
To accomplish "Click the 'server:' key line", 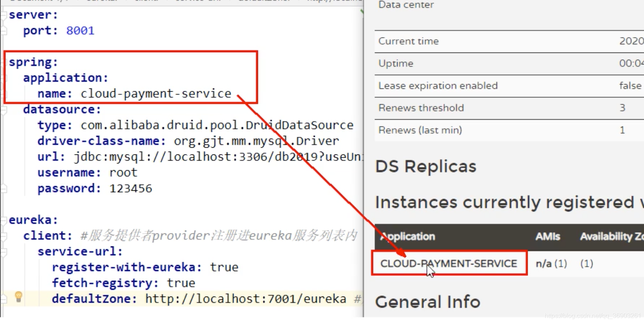I will point(34,15).
